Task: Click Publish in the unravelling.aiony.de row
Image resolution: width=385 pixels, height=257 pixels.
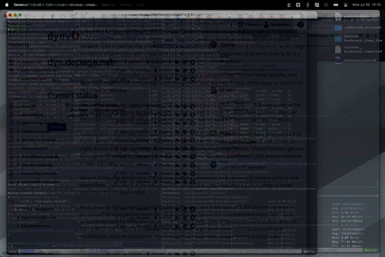Action: 163,173
